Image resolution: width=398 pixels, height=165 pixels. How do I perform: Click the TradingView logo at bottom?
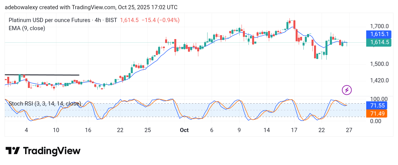pos(43,151)
